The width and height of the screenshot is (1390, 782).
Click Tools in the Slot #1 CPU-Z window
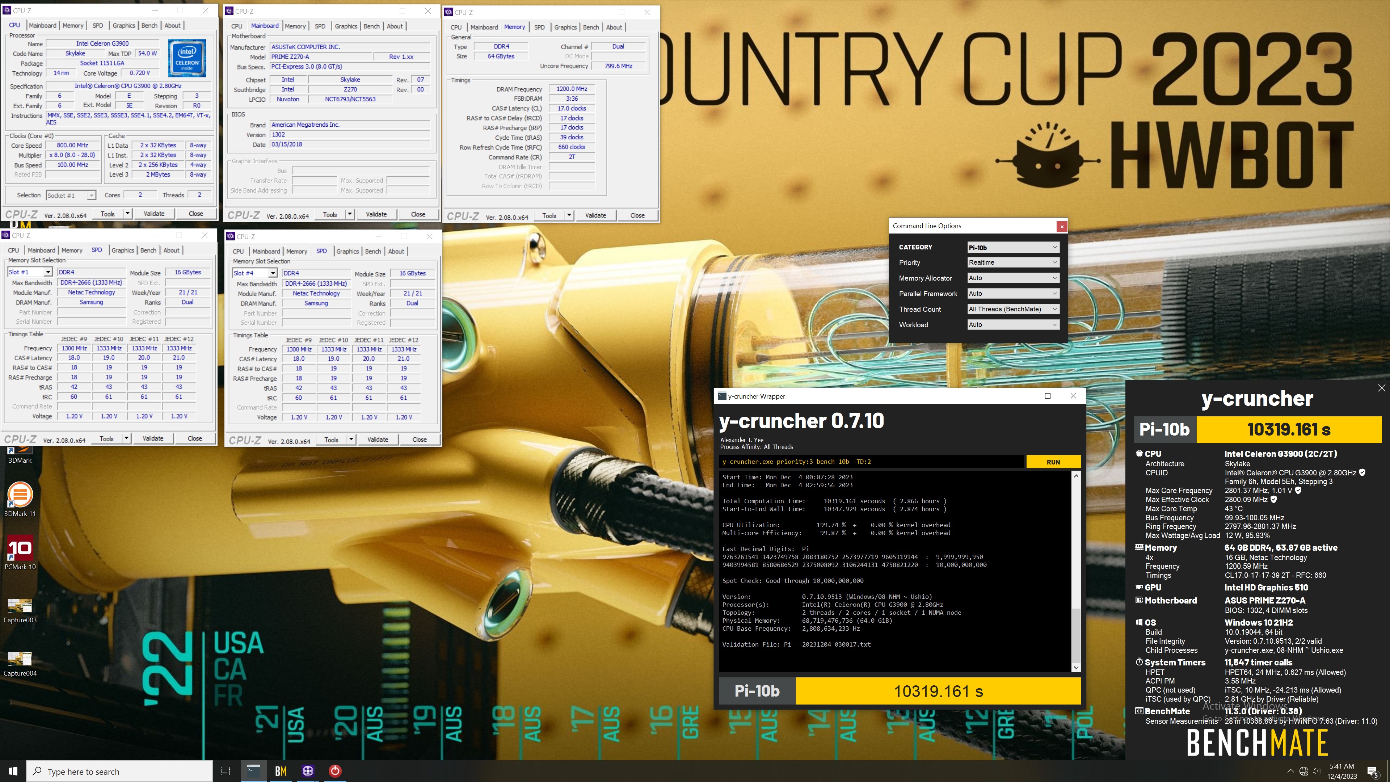tap(107, 439)
